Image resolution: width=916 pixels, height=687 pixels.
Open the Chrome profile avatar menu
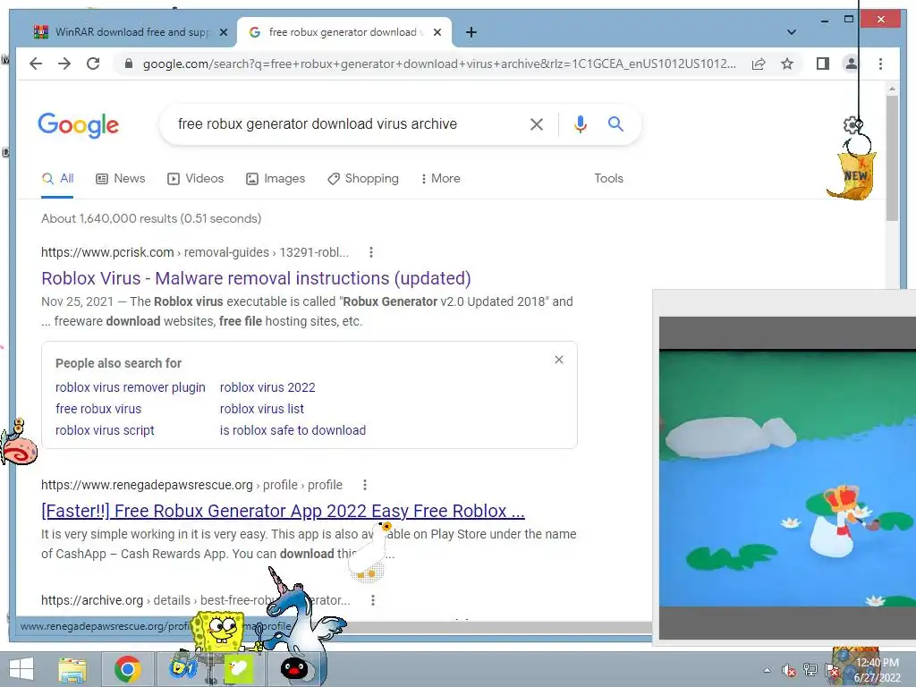tap(852, 64)
